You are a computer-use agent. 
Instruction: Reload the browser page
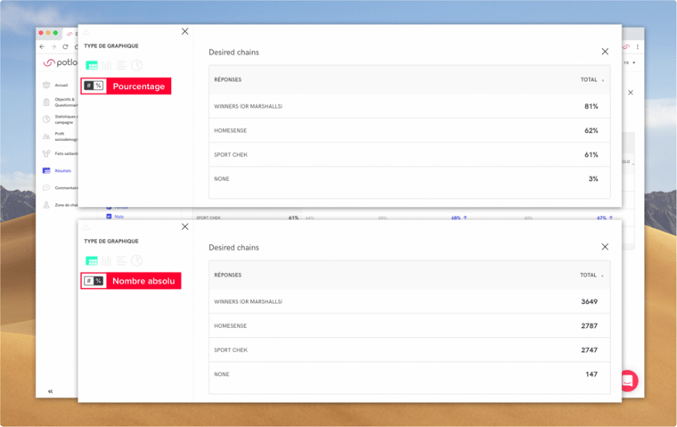click(65, 46)
